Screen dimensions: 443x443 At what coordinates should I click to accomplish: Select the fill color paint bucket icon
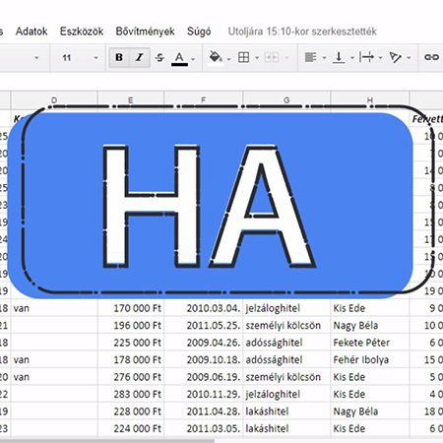[x=216, y=57]
